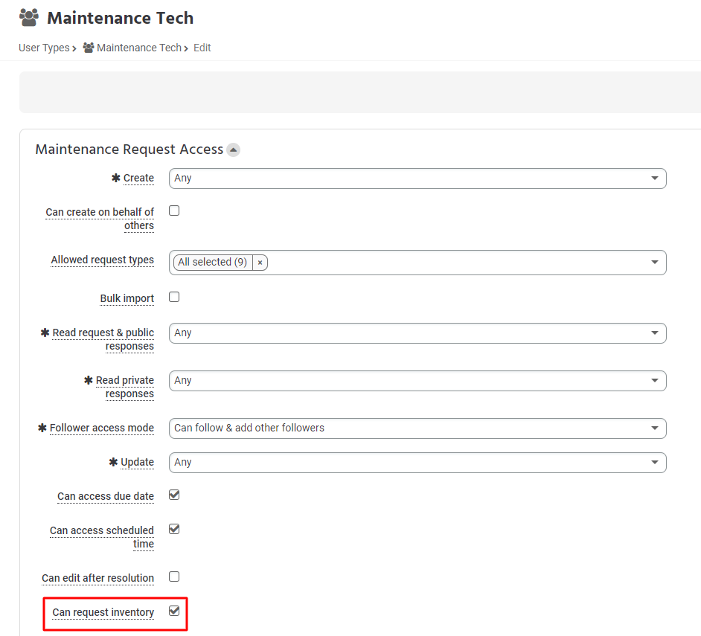Viewport: 701px width, 636px height.
Task: Open Read private responses dropdown
Action: (x=417, y=381)
